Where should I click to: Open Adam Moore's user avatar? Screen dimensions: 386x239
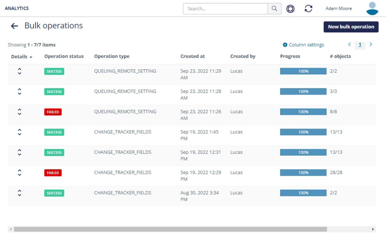pos(372,8)
